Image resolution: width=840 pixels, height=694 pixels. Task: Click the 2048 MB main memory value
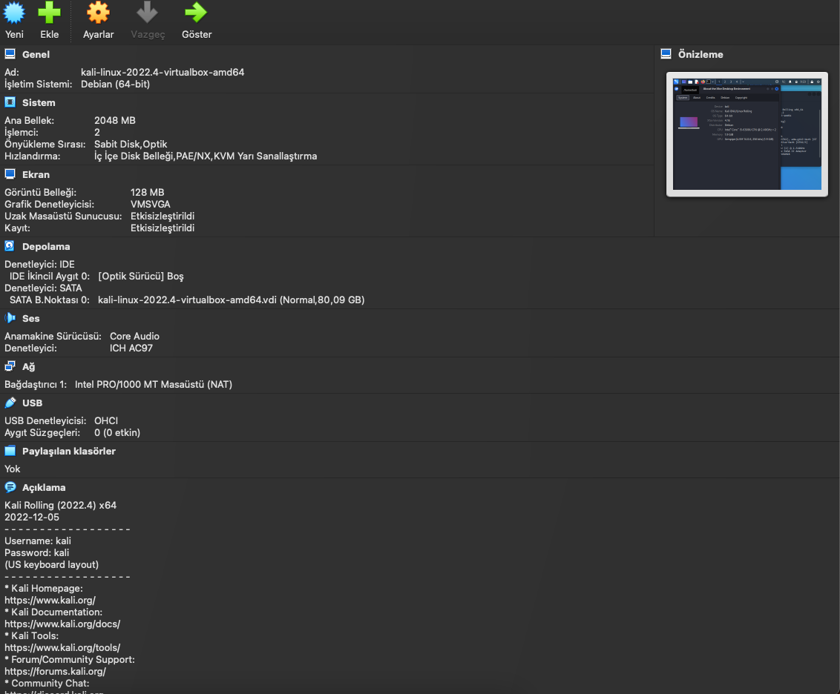tap(114, 120)
